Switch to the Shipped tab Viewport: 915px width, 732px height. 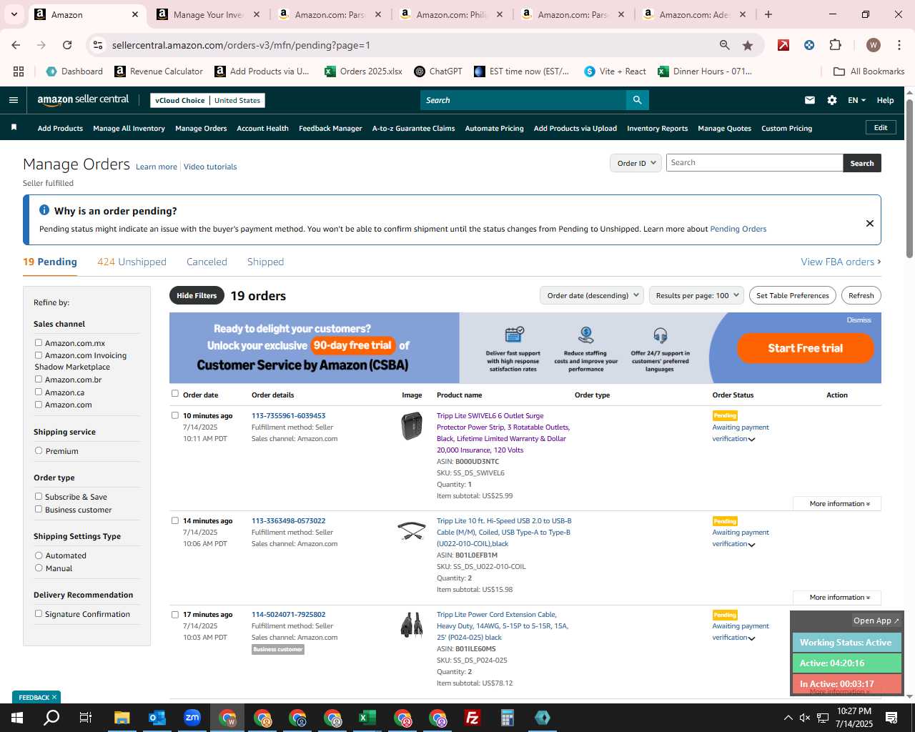(x=265, y=262)
